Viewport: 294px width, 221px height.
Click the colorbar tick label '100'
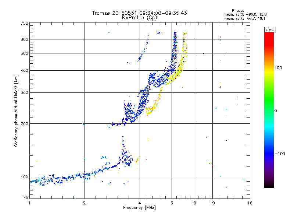pos(278,68)
